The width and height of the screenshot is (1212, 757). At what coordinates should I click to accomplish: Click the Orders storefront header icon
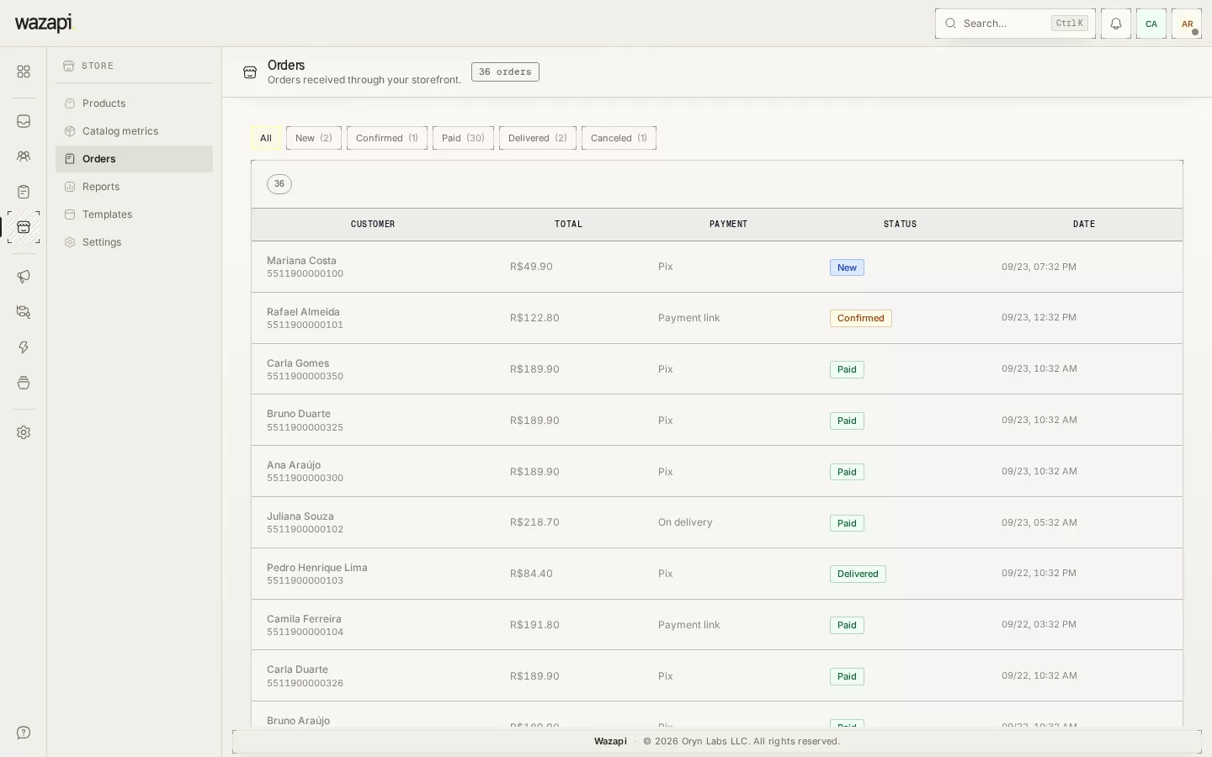(x=250, y=72)
